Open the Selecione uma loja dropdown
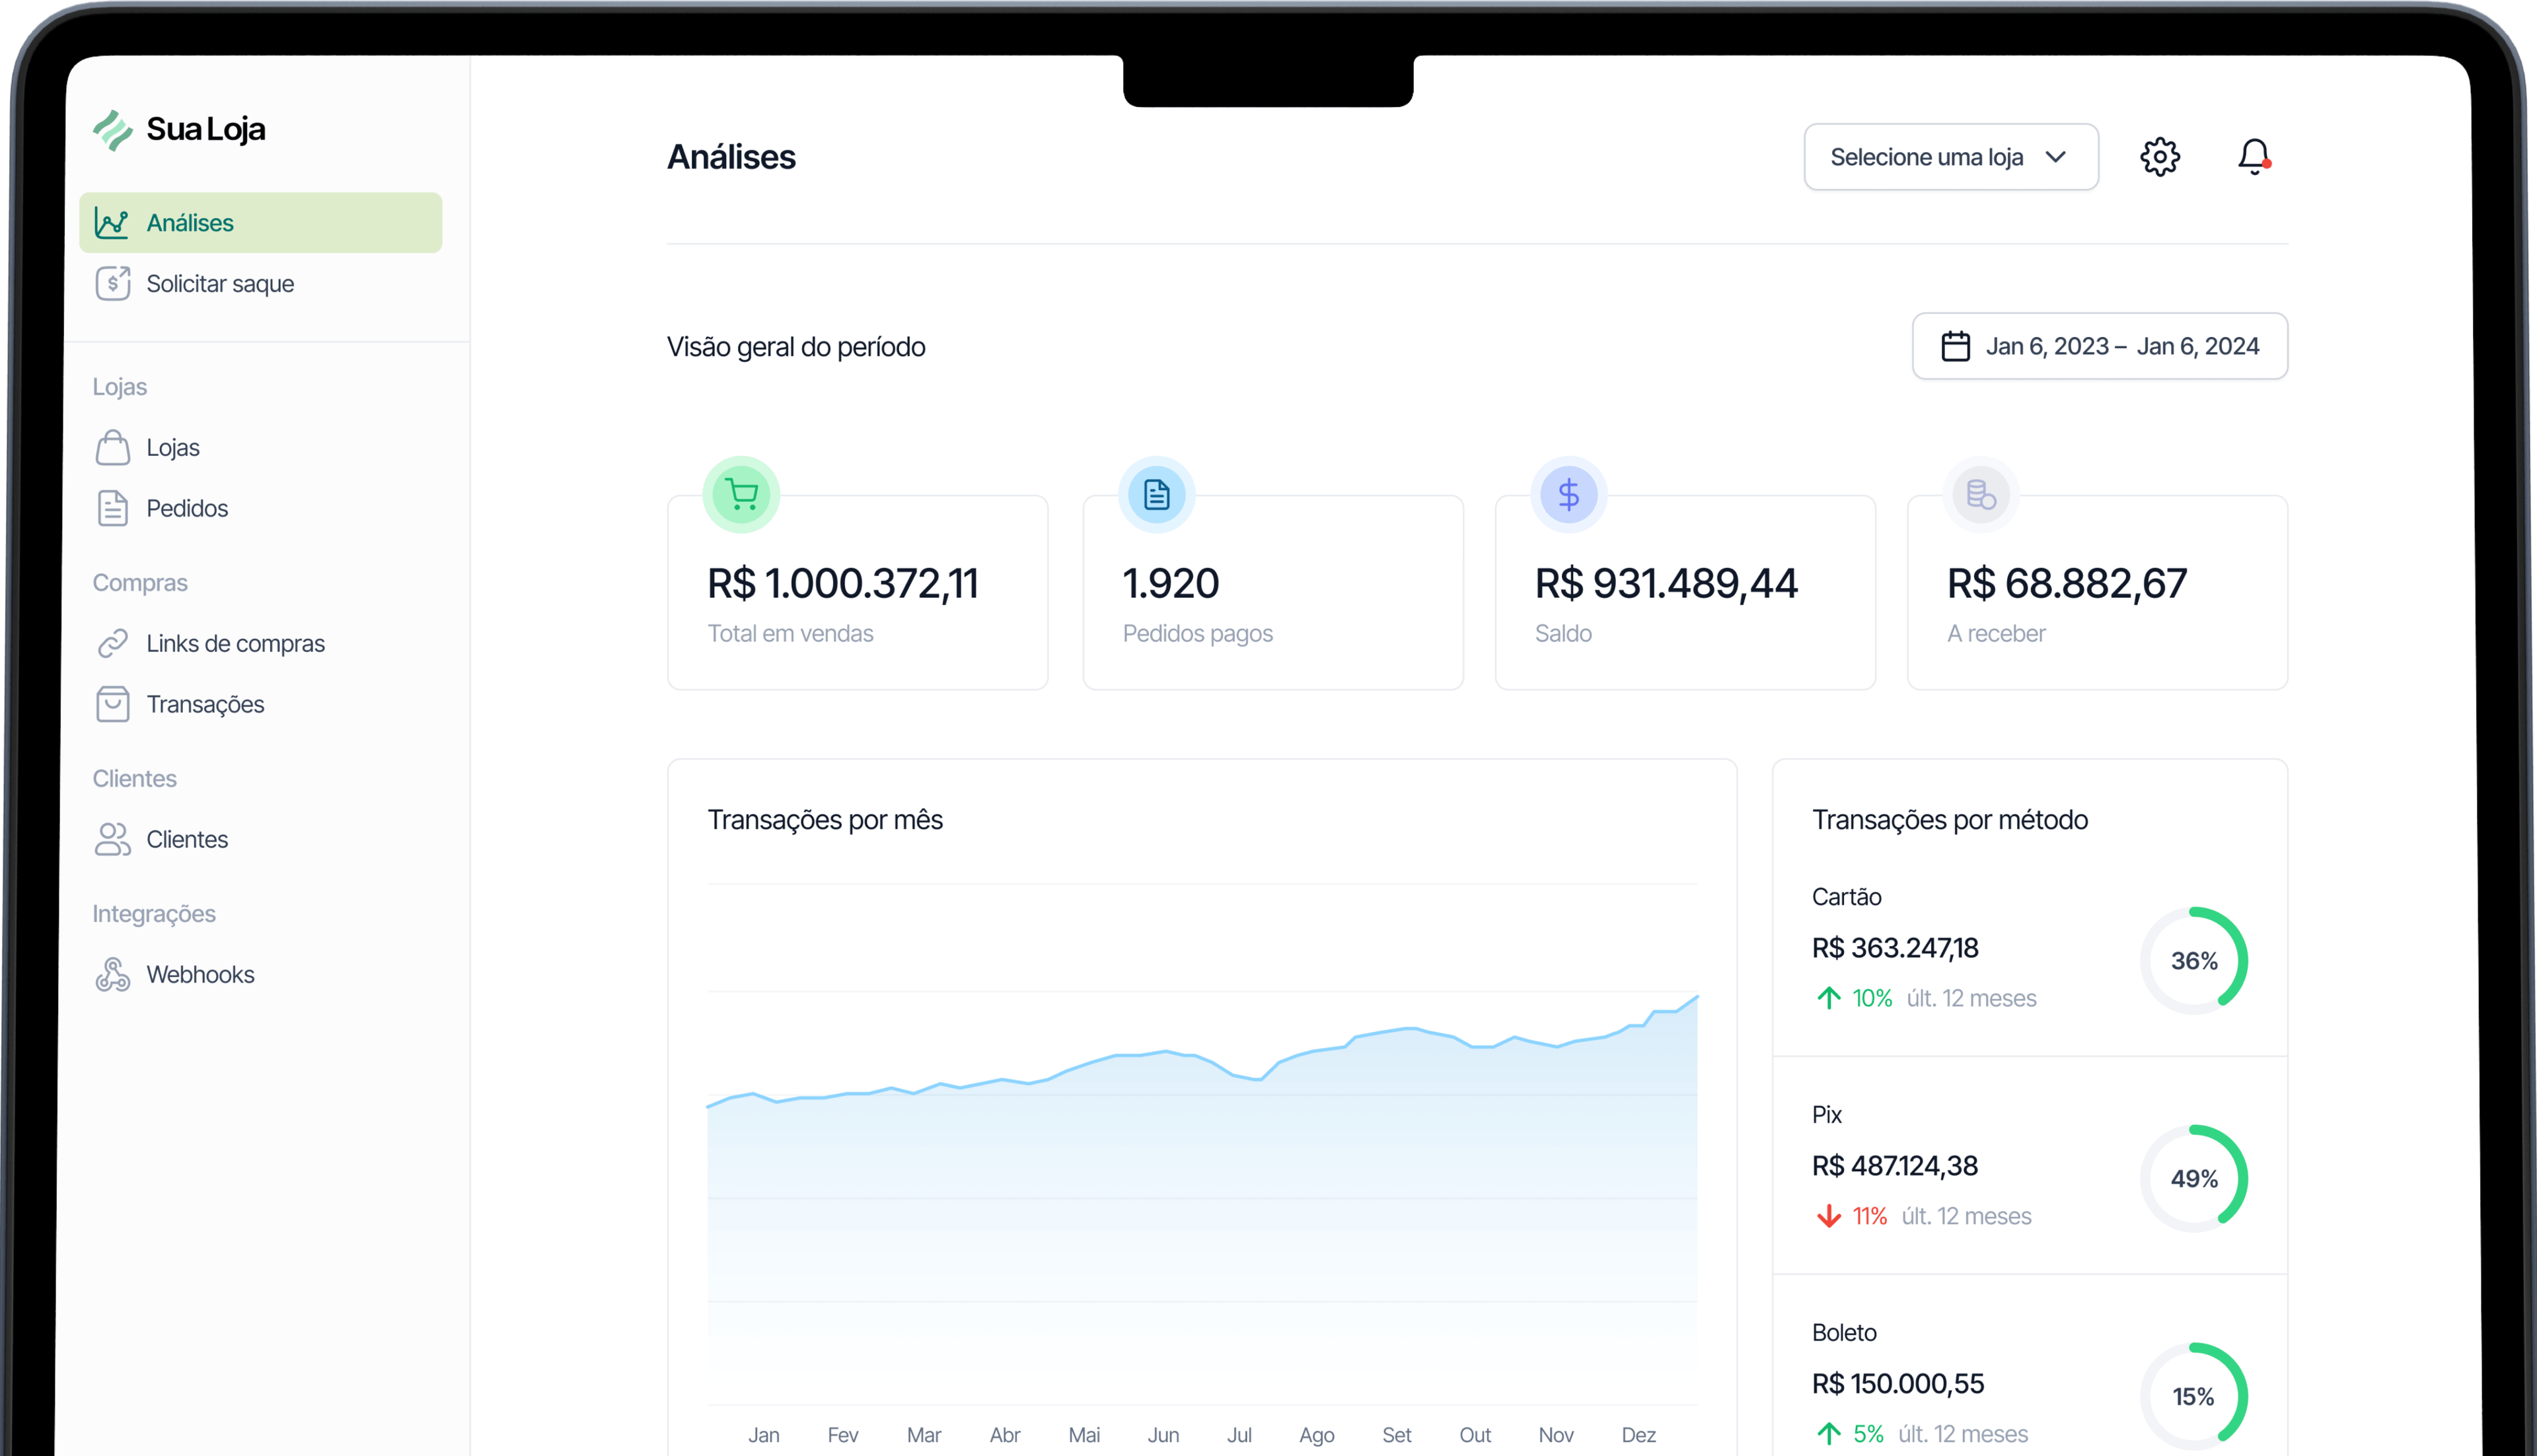 click(1951, 157)
